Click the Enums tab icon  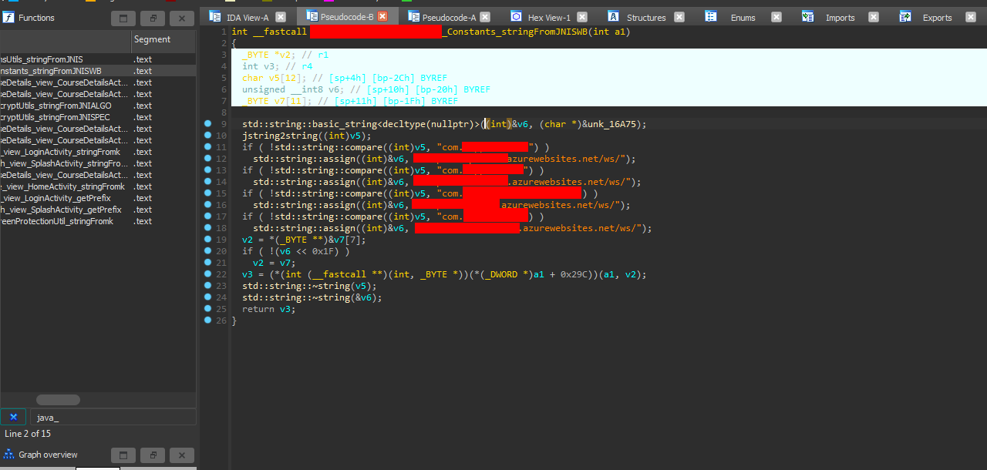click(x=711, y=17)
